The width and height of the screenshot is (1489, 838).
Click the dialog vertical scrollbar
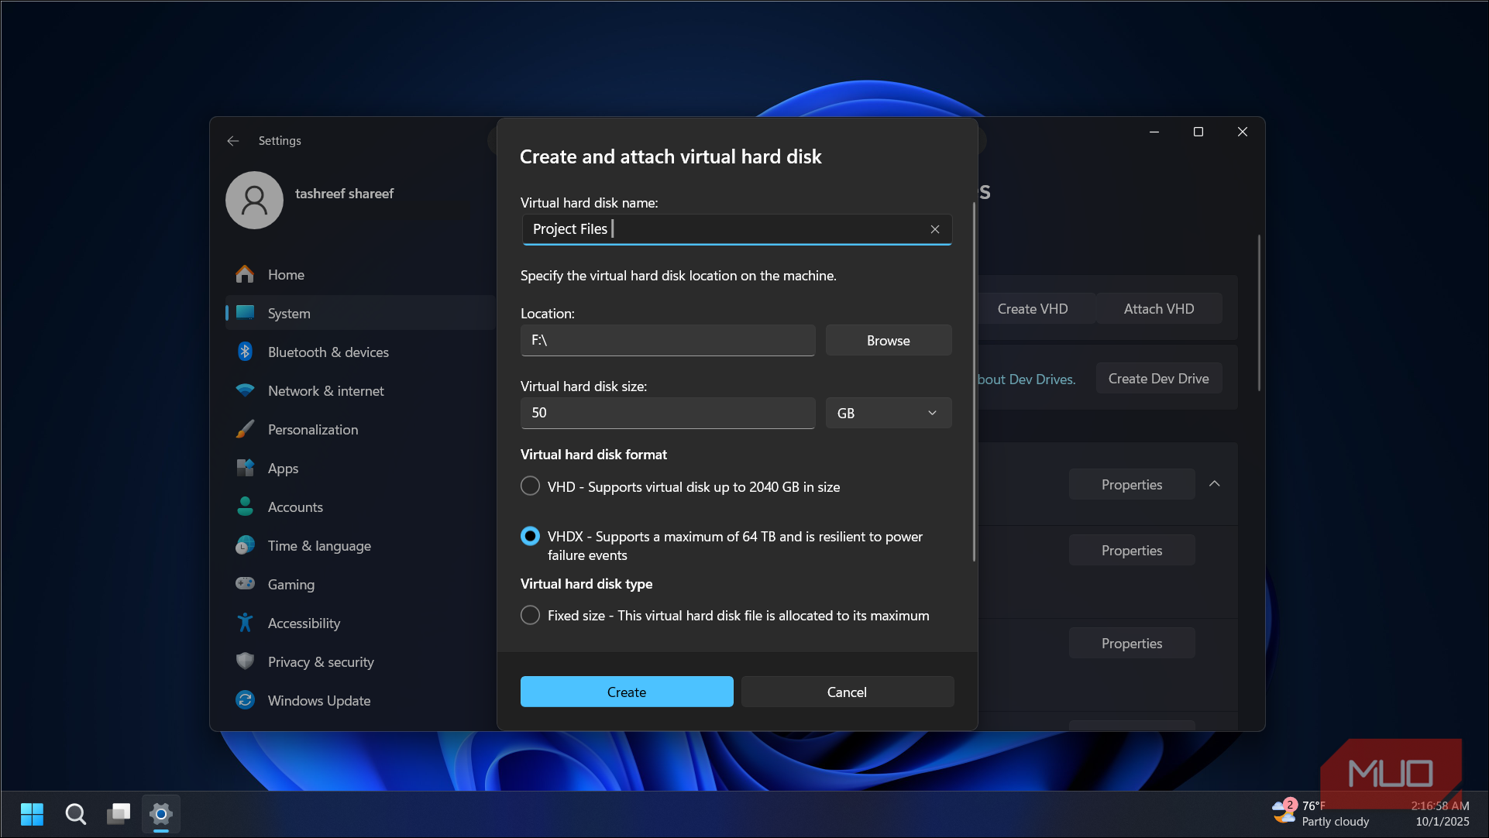point(974,381)
